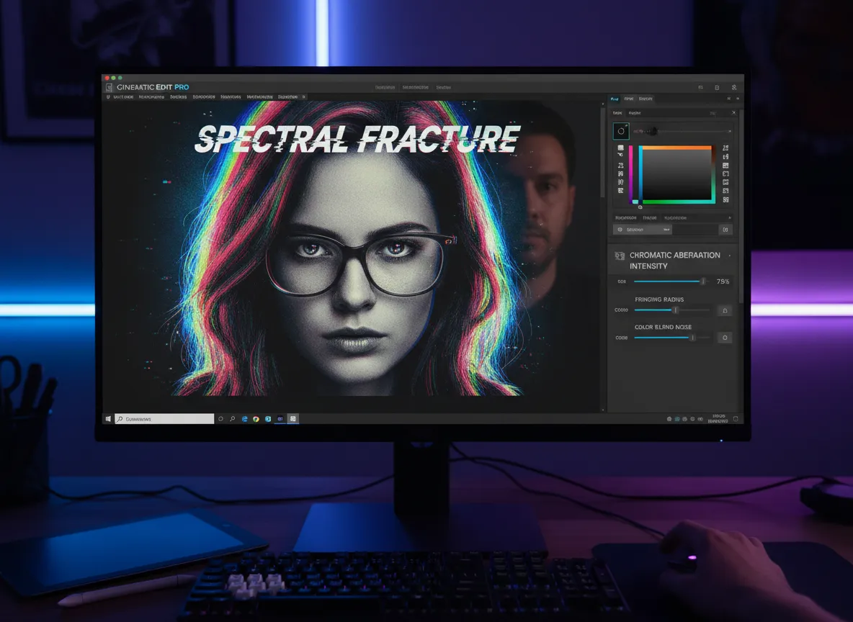Close the color picker sub-panel
This screenshot has width=853, height=622.
click(x=733, y=113)
